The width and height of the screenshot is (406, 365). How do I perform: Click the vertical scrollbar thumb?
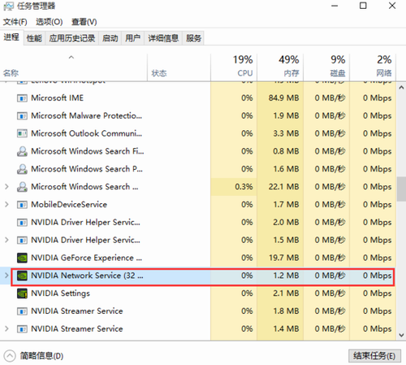pyautogui.click(x=401, y=189)
